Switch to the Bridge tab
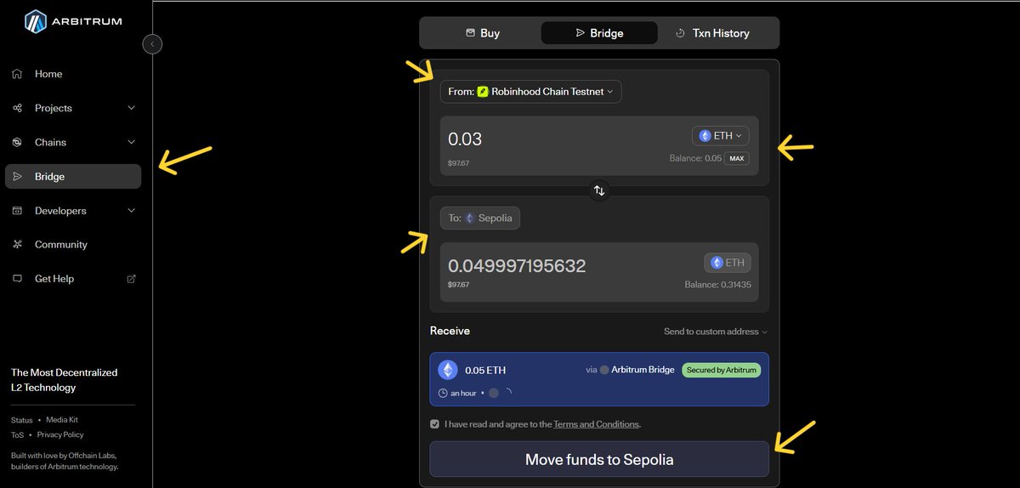Viewport: 1020px width, 488px height. coord(599,33)
